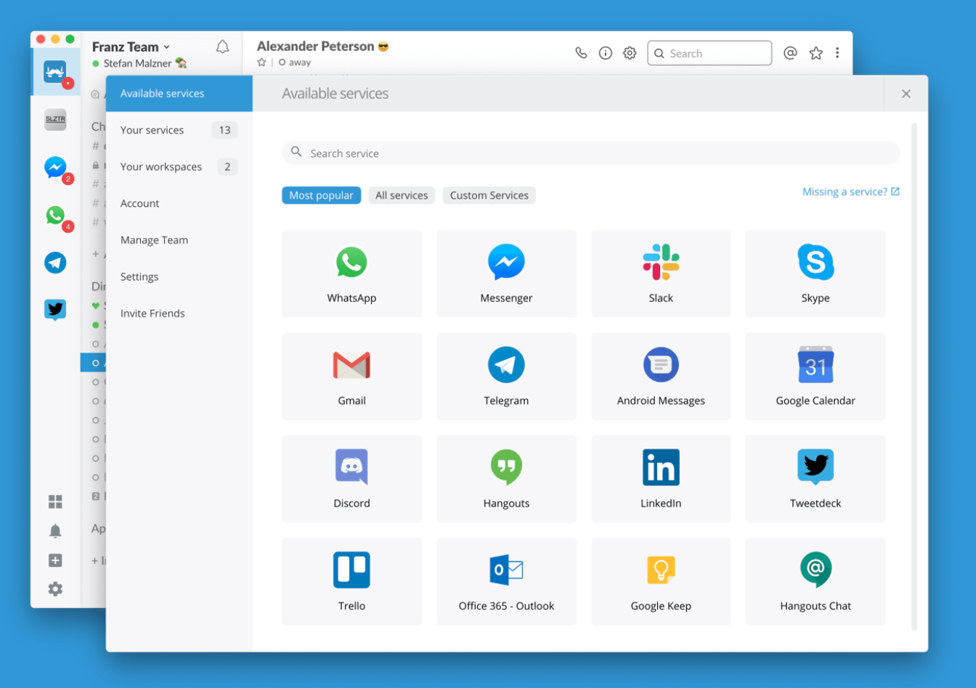
Task: Open Your workspaces section
Action: 179,167
